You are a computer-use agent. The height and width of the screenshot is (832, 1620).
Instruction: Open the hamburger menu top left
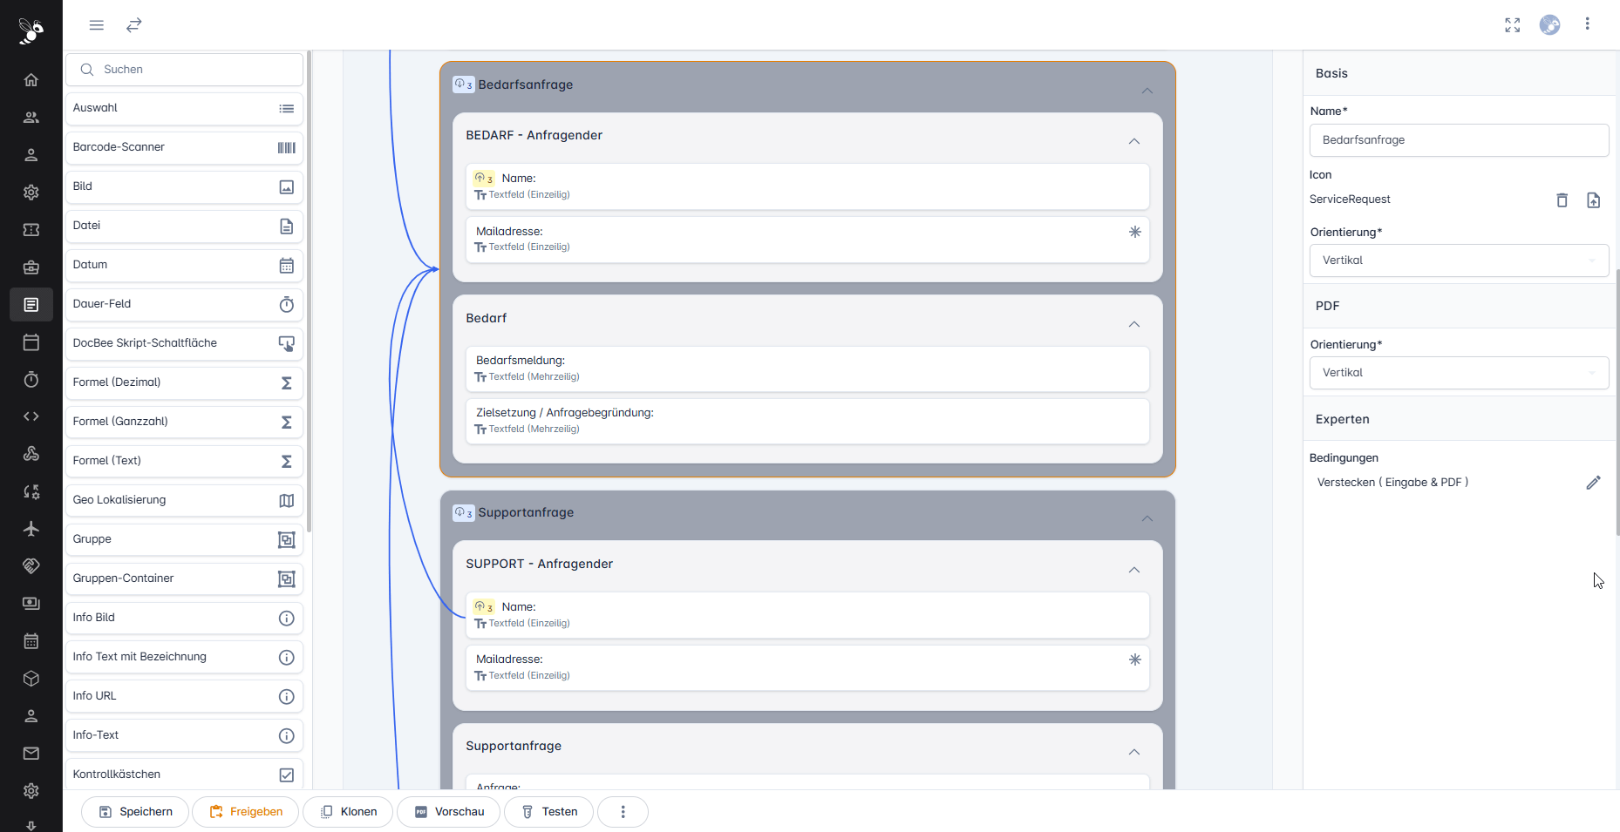[x=96, y=24]
